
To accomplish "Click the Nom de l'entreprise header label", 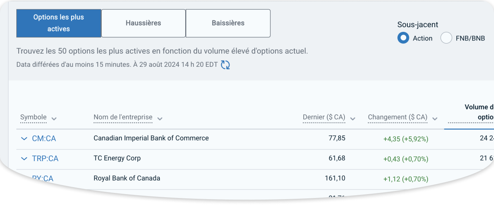I will 123,117.
